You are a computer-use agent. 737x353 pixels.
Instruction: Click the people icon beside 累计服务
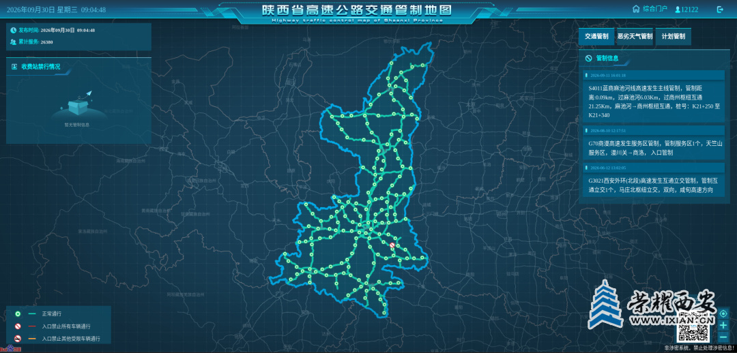[x=13, y=42]
